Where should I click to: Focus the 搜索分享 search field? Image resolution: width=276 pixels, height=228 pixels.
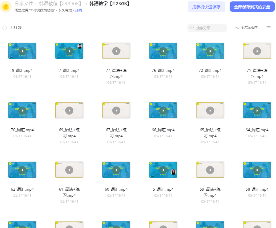point(207,28)
